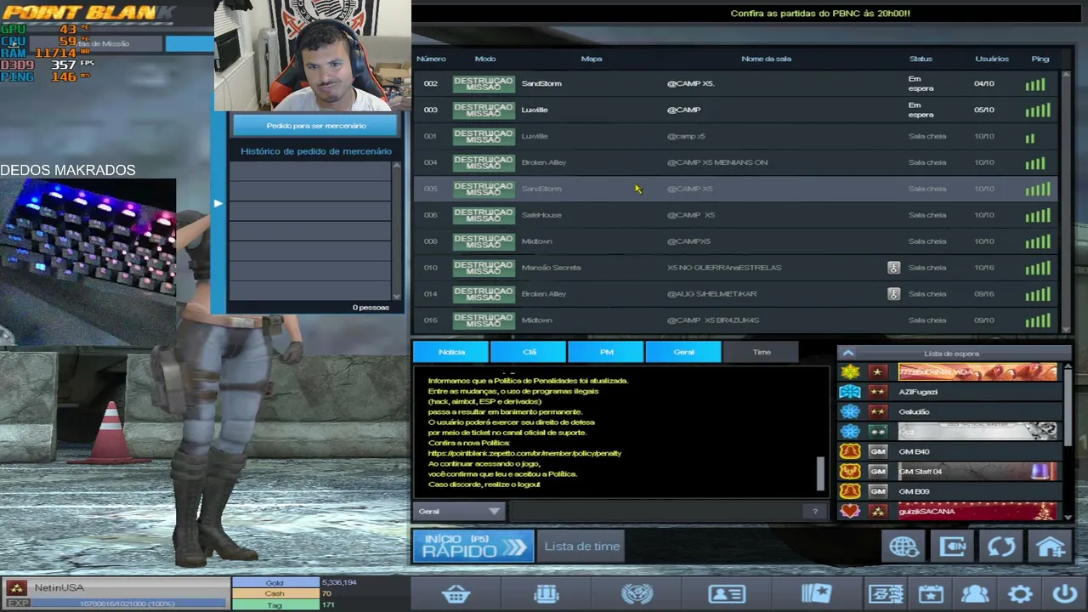
Task: Select room 003 Luxville row
Action: [736, 110]
